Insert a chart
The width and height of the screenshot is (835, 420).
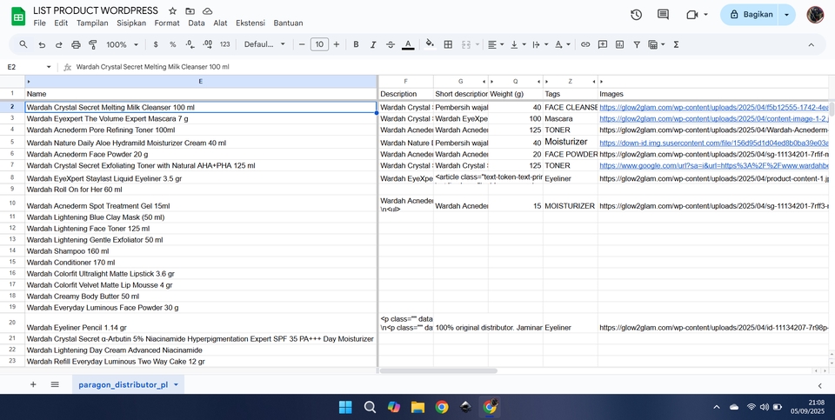[619, 44]
